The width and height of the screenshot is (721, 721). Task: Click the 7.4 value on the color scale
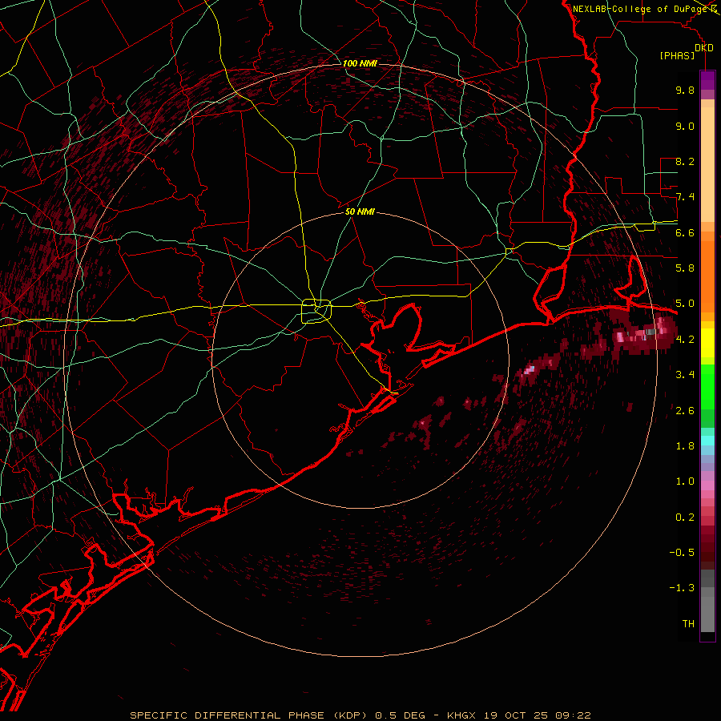point(685,197)
